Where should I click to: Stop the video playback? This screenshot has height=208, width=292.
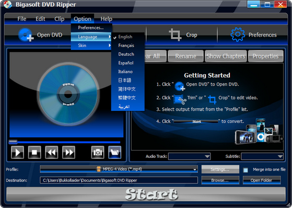(x=34, y=153)
